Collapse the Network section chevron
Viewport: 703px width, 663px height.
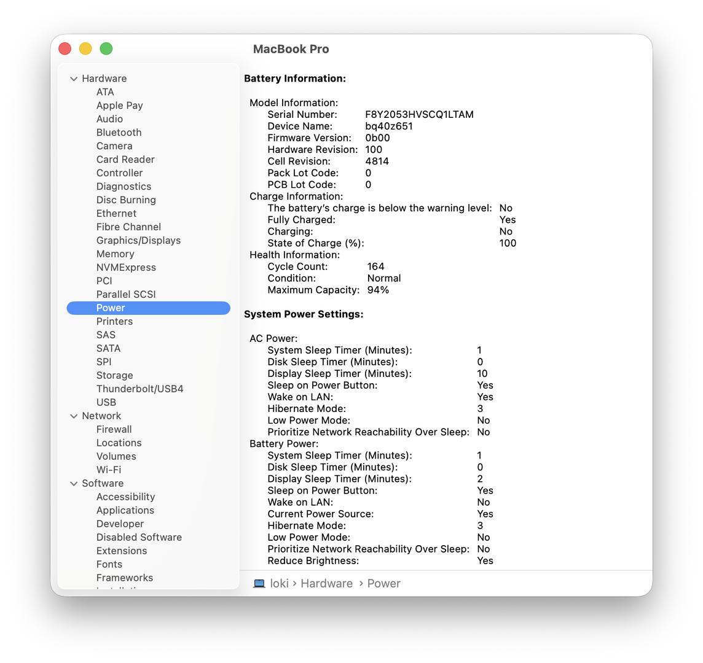coord(74,416)
